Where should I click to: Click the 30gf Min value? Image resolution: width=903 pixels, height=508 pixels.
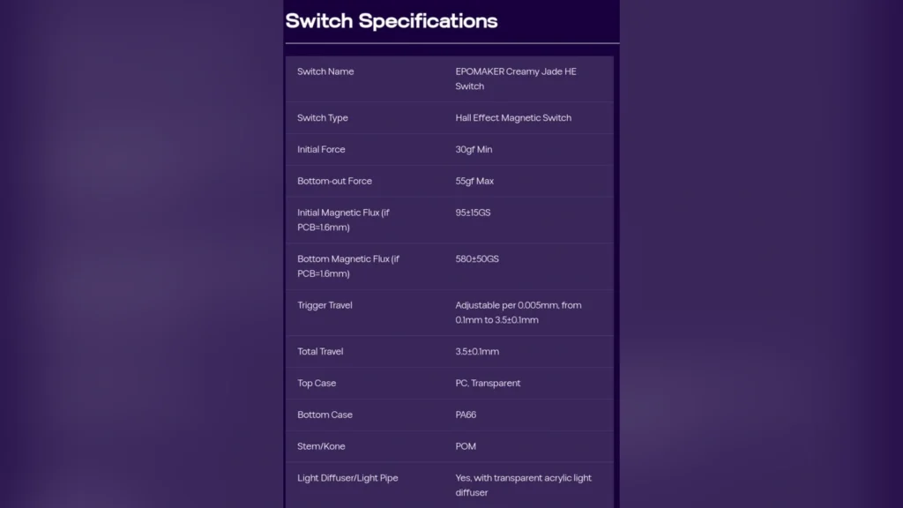coord(474,149)
